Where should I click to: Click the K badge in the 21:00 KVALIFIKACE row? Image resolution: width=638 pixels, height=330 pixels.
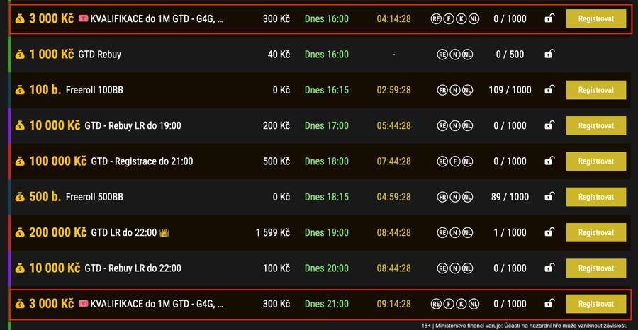(460, 304)
